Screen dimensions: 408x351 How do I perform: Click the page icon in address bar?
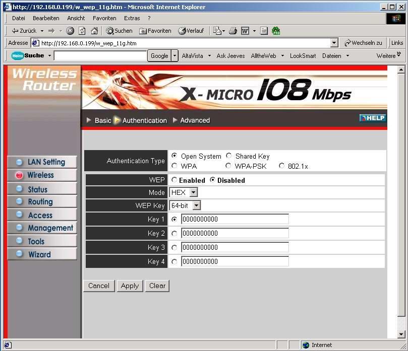pyautogui.click(x=35, y=43)
